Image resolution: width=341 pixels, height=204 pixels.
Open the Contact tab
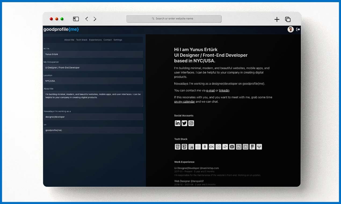pyautogui.click(x=107, y=40)
